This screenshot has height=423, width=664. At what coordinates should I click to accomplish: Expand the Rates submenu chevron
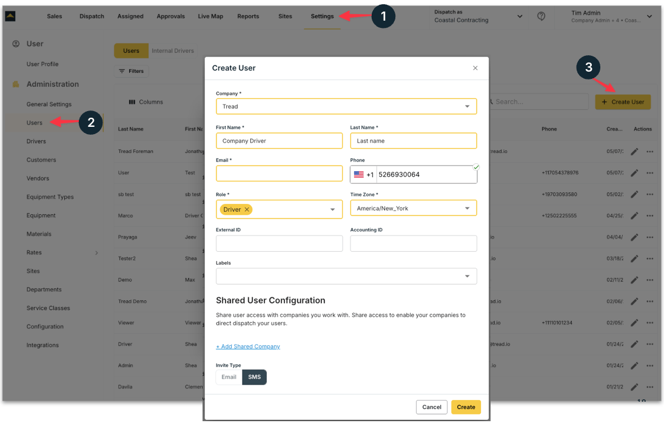[x=96, y=253]
